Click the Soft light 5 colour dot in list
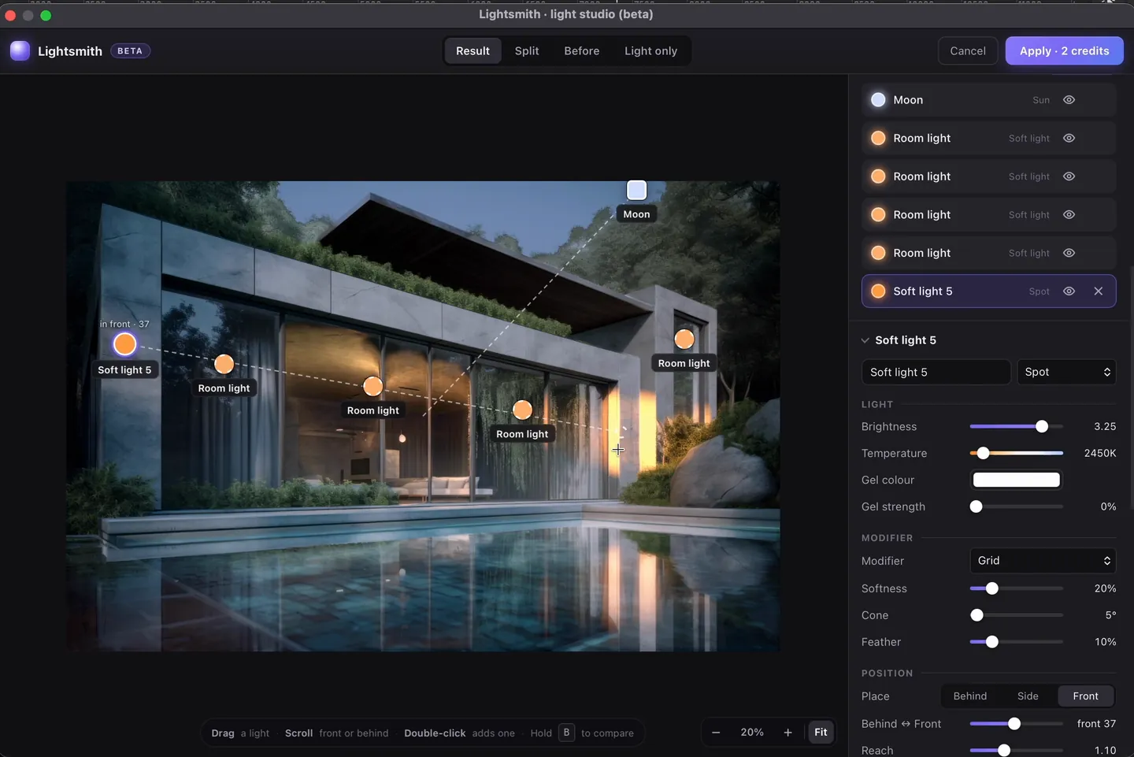The image size is (1134, 757). coord(878,291)
